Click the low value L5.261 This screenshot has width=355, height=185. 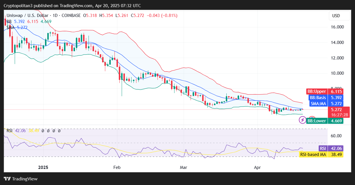pos(123,16)
